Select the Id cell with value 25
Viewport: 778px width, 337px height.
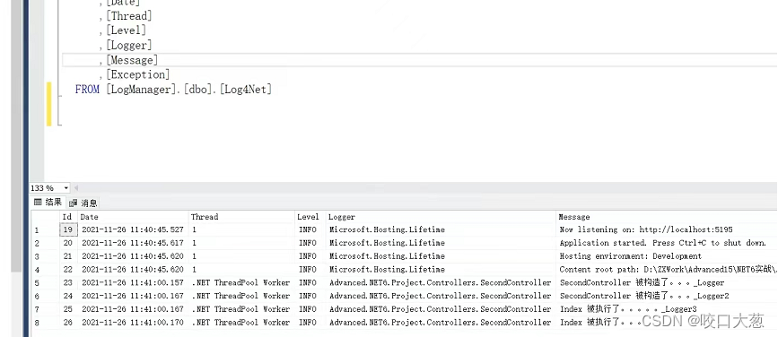[68, 308]
